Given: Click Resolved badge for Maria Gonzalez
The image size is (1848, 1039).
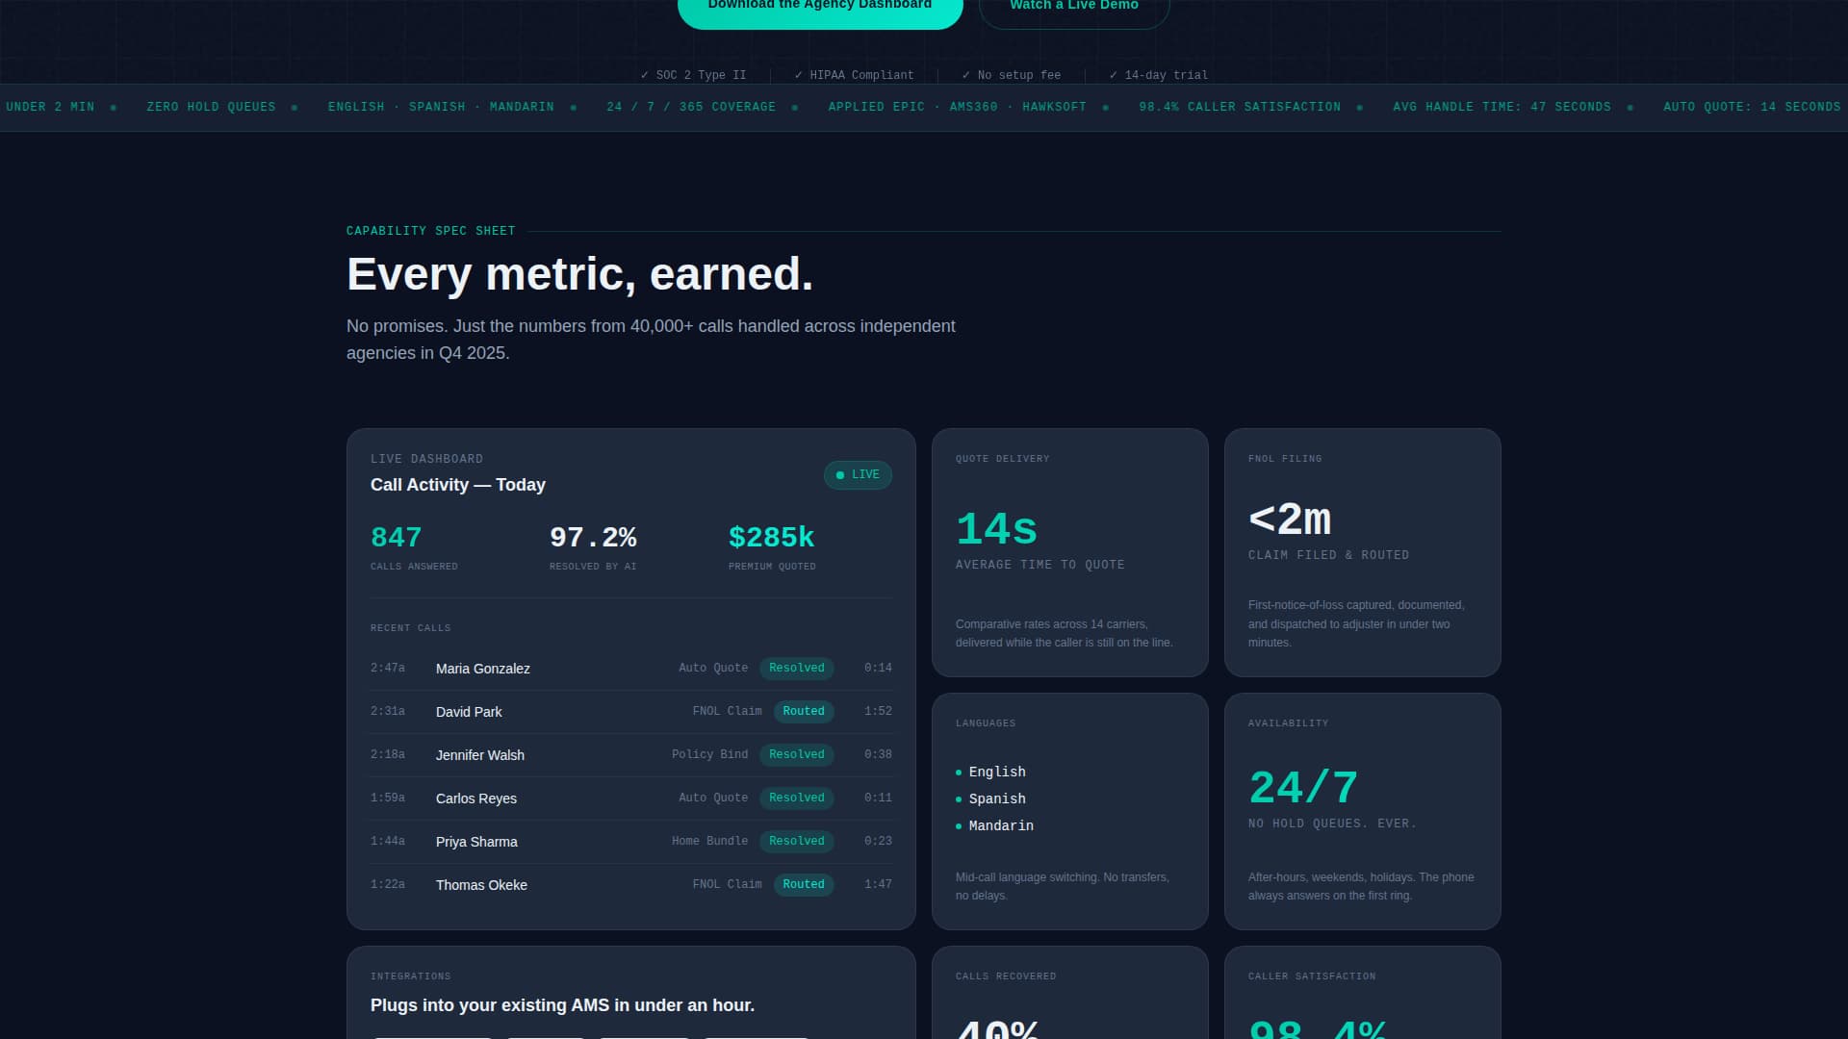Looking at the screenshot, I should tap(797, 669).
